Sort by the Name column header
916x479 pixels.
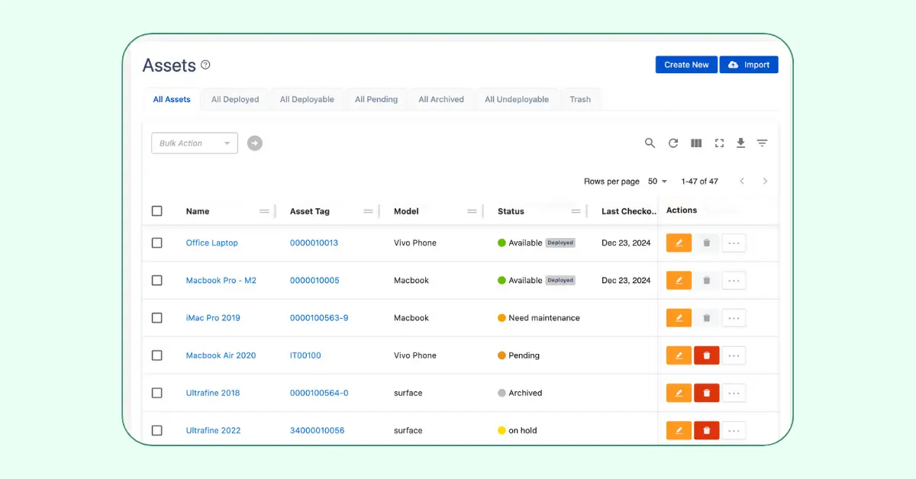click(198, 211)
